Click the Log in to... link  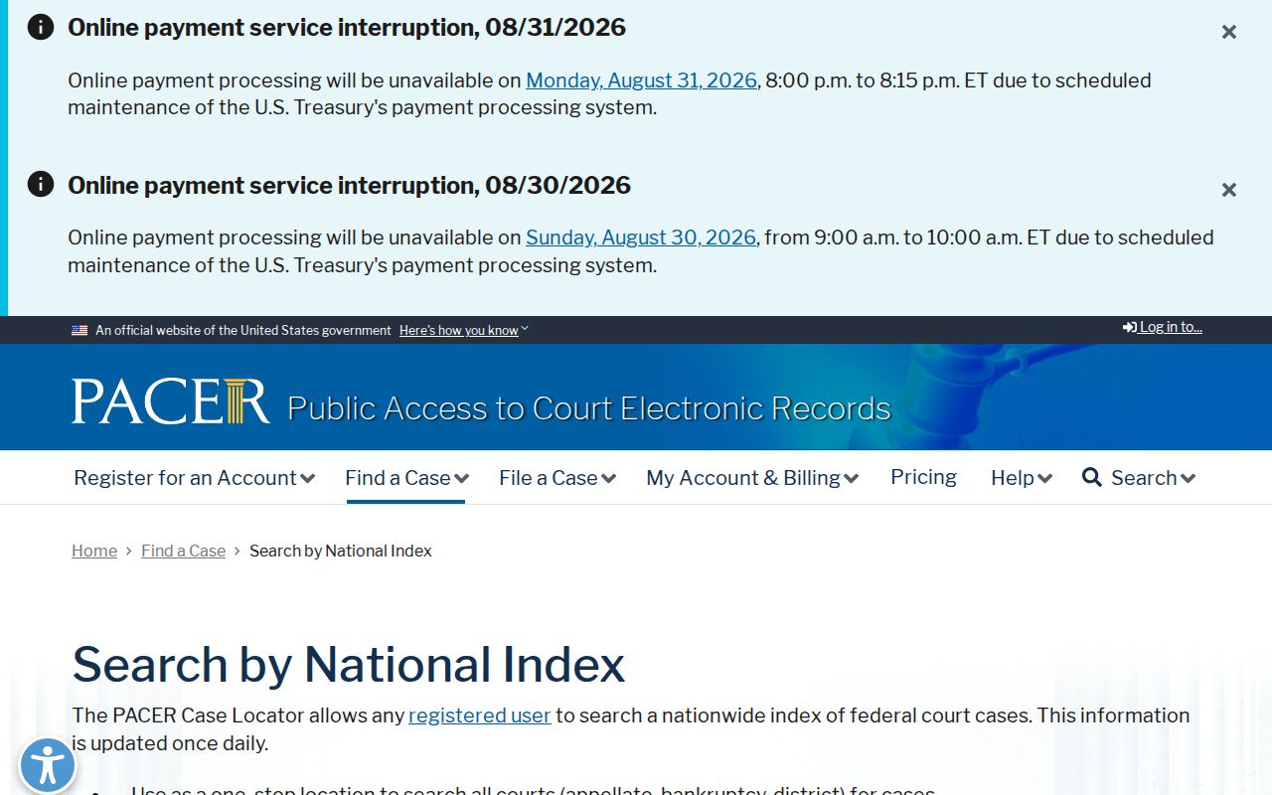coord(1163,327)
